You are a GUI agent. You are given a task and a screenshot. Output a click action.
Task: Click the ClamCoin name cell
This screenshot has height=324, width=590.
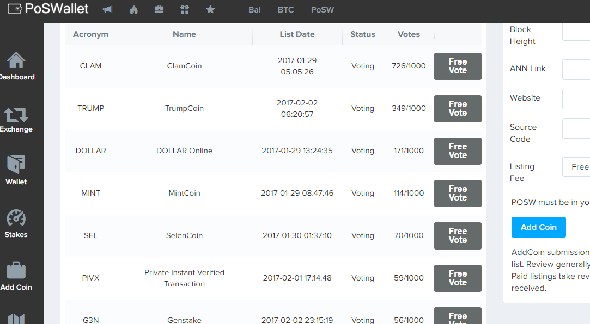point(184,66)
